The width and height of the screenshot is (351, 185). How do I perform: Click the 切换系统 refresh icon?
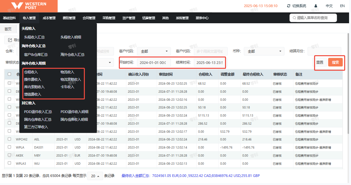289,6
